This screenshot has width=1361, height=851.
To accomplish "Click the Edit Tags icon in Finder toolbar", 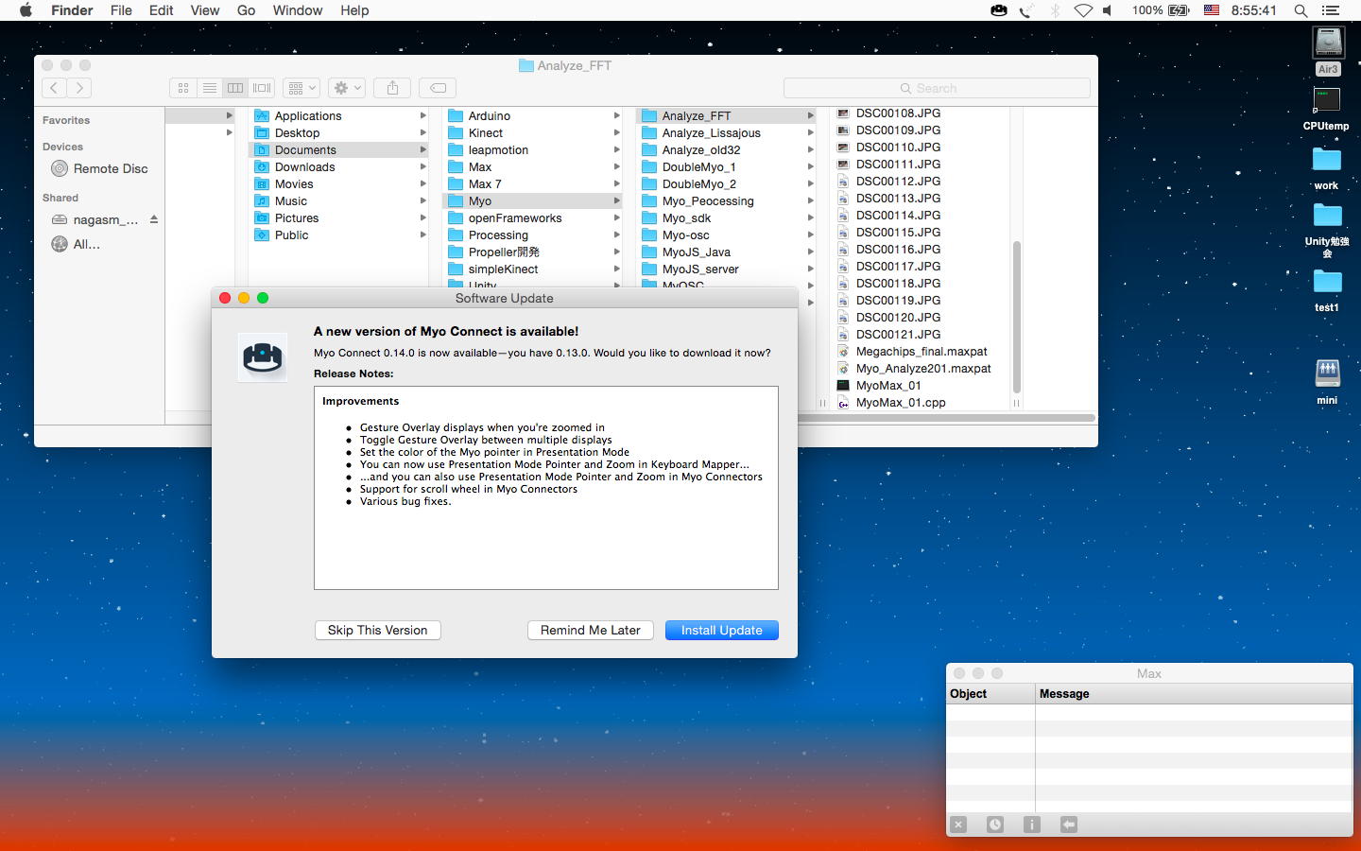I will click(438, 88).
